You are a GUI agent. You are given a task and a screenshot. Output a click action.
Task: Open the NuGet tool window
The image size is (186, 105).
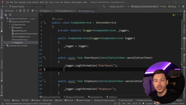coord(59,100)
